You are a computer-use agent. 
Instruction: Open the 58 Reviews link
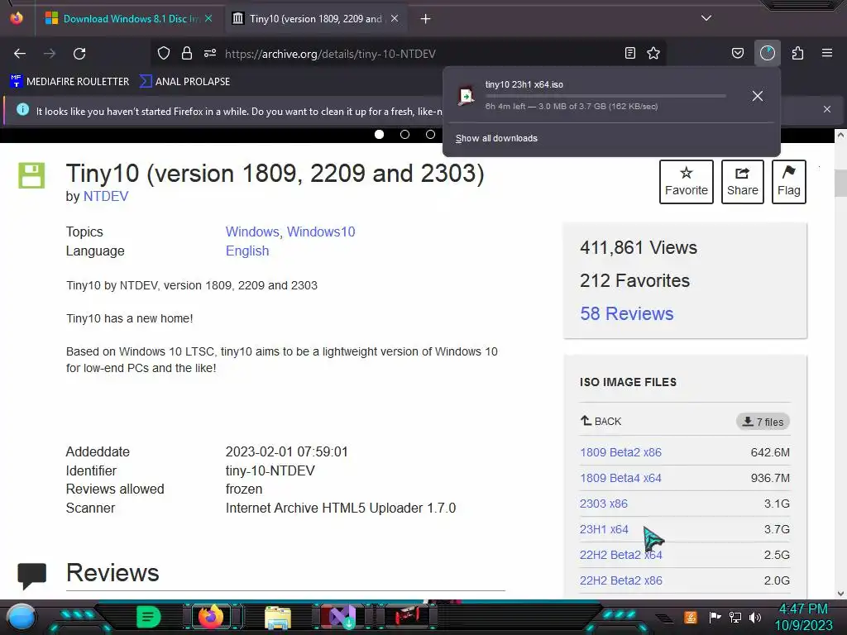(x=627, y=313)
